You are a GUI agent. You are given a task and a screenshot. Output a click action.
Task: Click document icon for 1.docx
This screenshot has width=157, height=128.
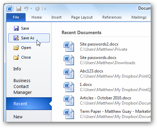coord(69,87)
